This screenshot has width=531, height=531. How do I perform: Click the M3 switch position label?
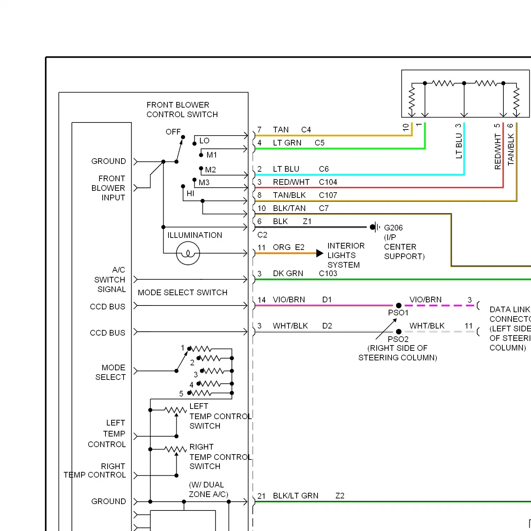(204, 183)
